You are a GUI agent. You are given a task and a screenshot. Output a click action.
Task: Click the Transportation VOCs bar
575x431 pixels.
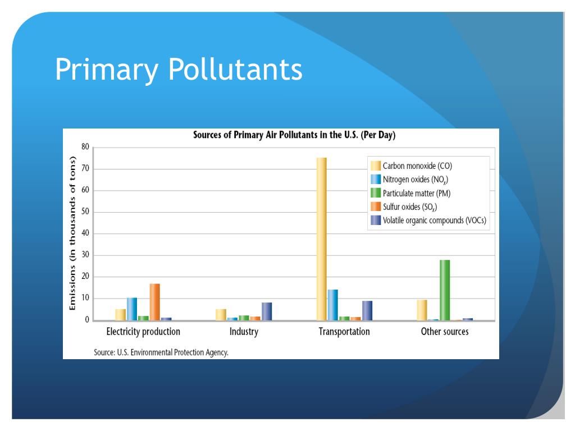click(x=367, y=311)
